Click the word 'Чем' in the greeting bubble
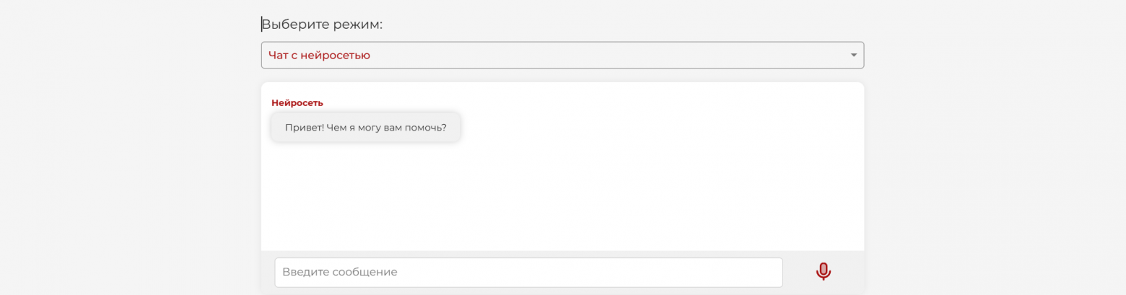The height and width of the screenshot is (295, 1126). click(336, 128)
